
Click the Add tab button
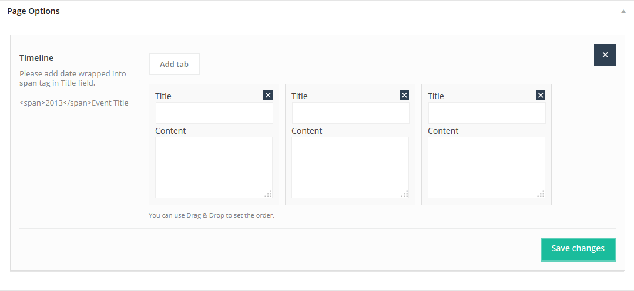pyautogui.click(x=174, y=64)
